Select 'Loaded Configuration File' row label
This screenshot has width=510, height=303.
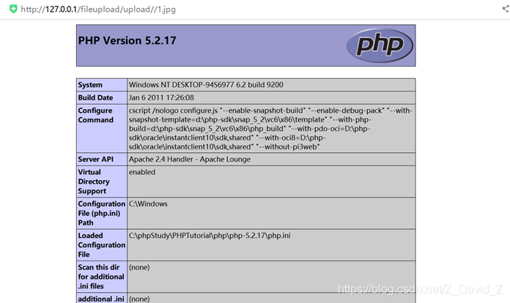click(101, 245)
